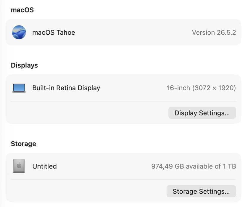248x207 pixels.
Task: Click the 974,49 GB available of 1 TB text
Action: tap(194, 166)
